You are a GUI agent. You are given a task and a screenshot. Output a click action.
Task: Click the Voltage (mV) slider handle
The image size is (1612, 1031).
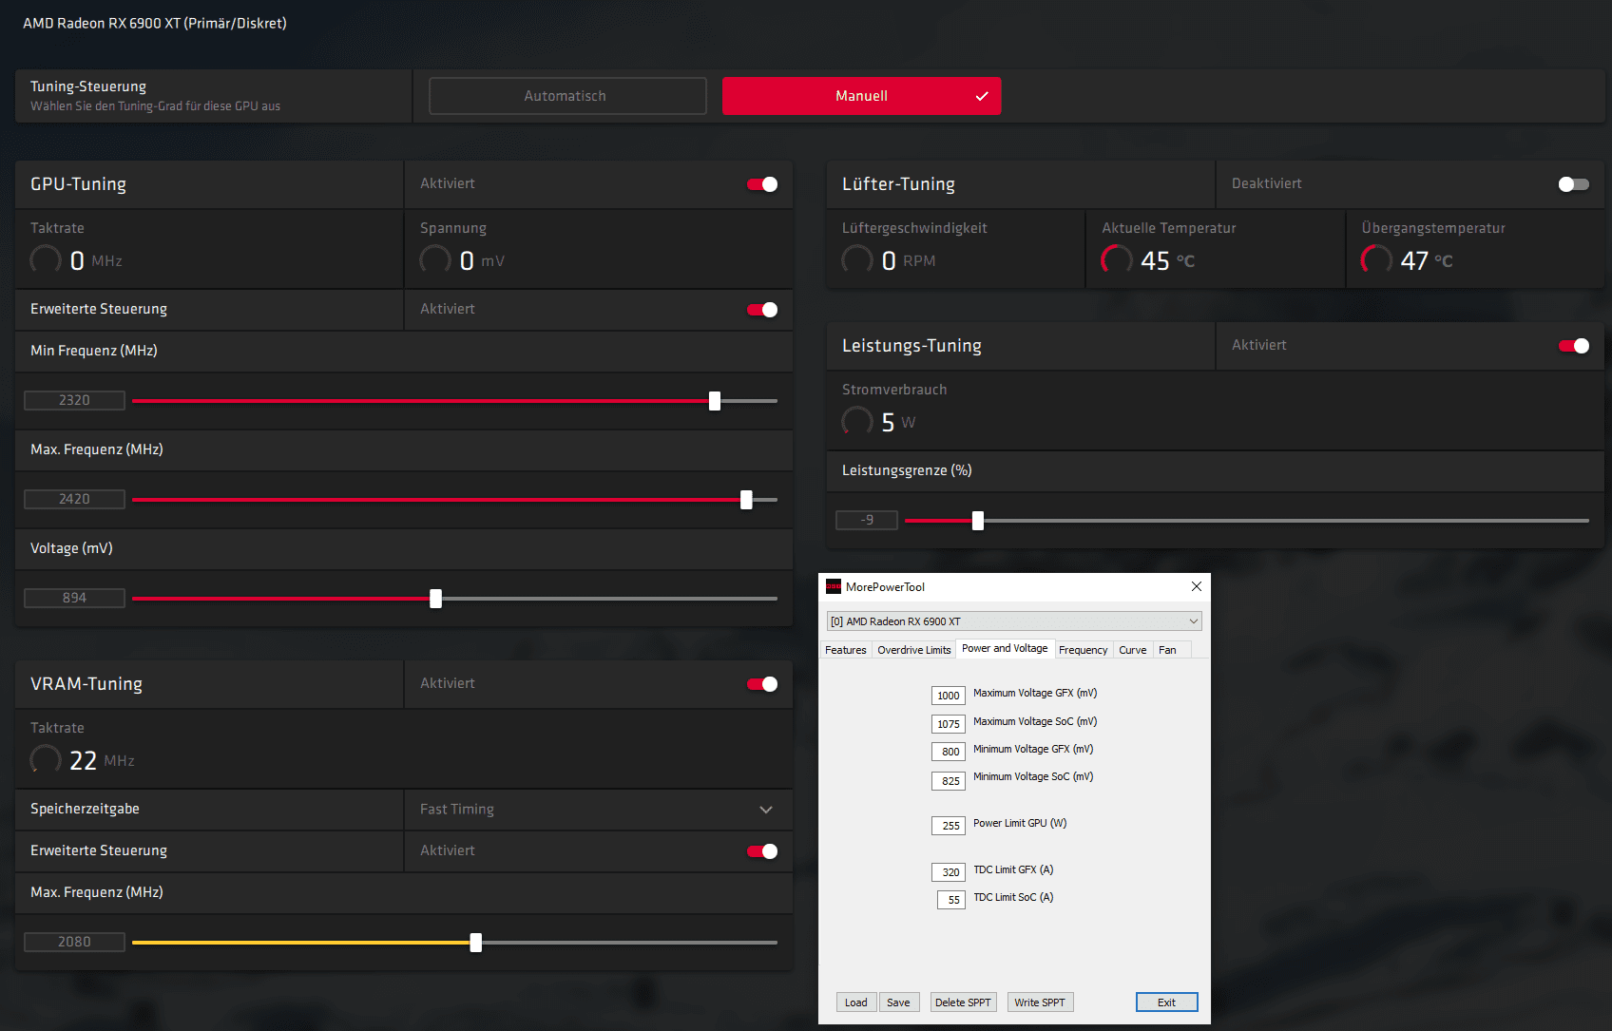[435, 599]
